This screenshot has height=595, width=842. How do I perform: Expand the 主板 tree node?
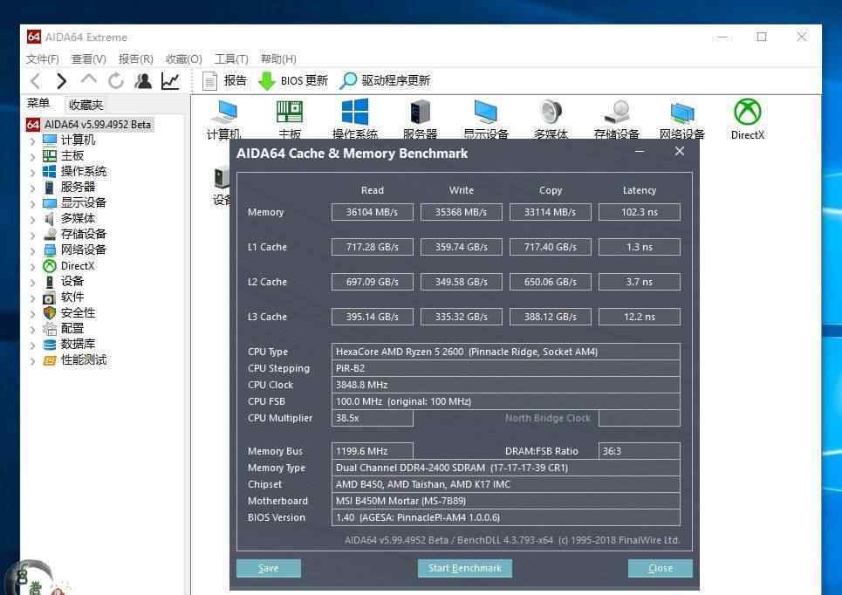coord(33,156)
